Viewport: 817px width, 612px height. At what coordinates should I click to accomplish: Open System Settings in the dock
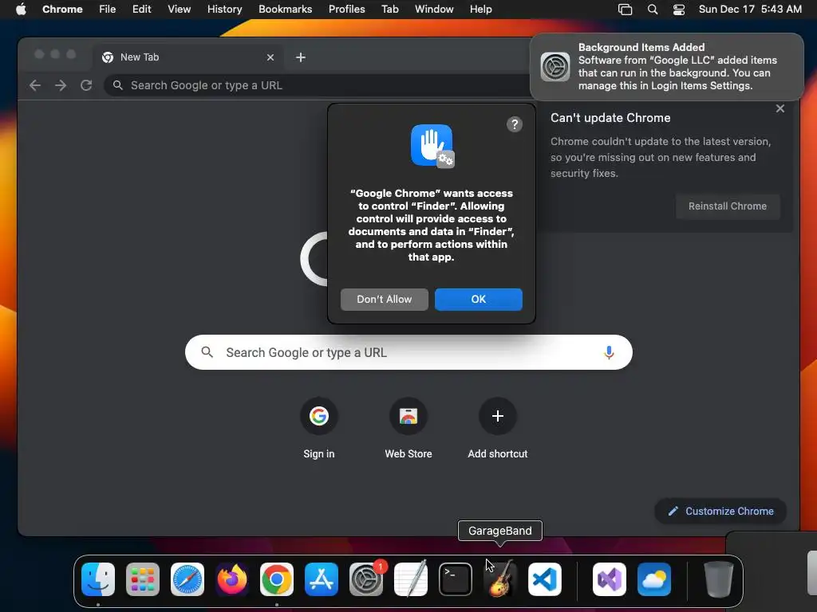click(x=366, y=579)
